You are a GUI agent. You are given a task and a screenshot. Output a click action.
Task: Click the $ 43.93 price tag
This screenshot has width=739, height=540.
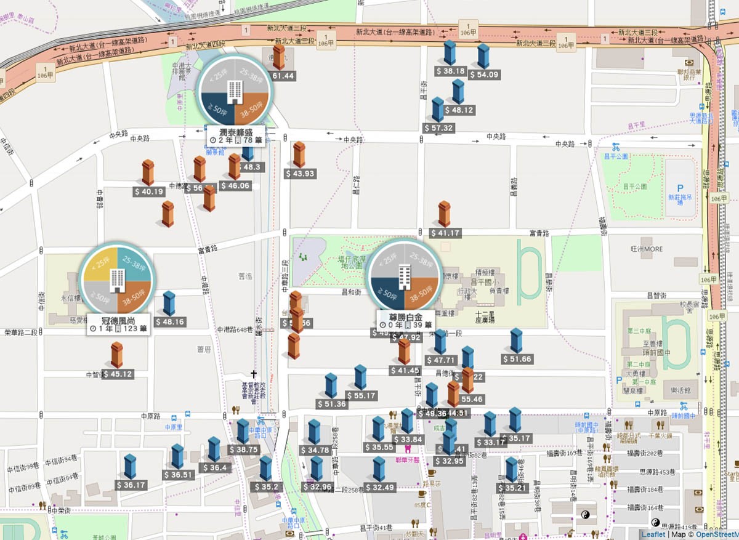click(300, 174)
